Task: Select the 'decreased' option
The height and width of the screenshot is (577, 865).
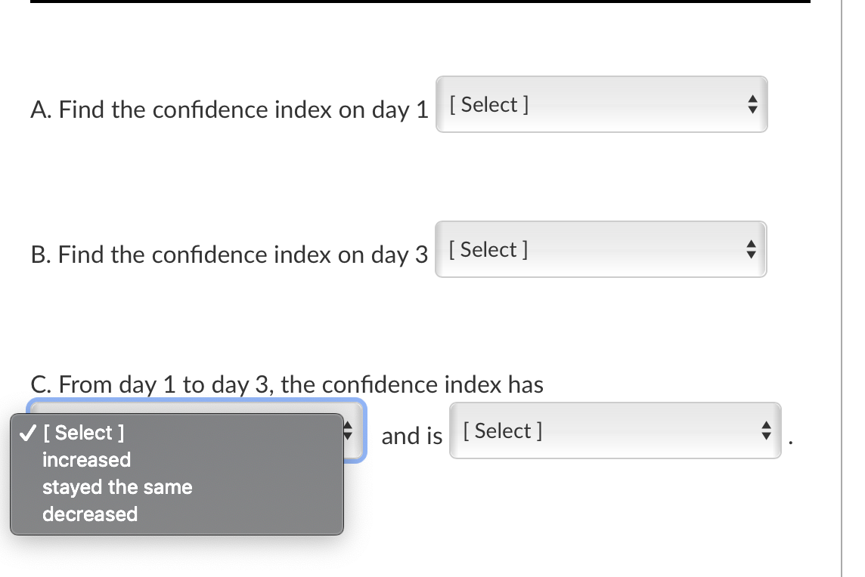Action: pyautogui.click(x=90, y=514)
